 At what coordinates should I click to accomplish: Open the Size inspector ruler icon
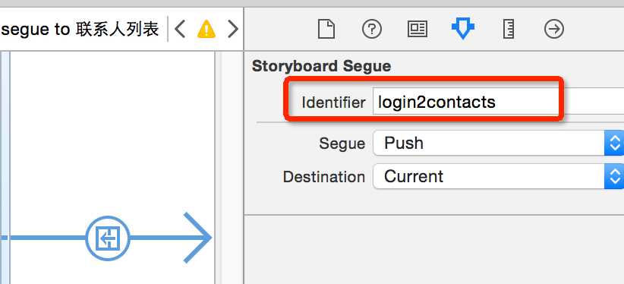coord(509,30)
